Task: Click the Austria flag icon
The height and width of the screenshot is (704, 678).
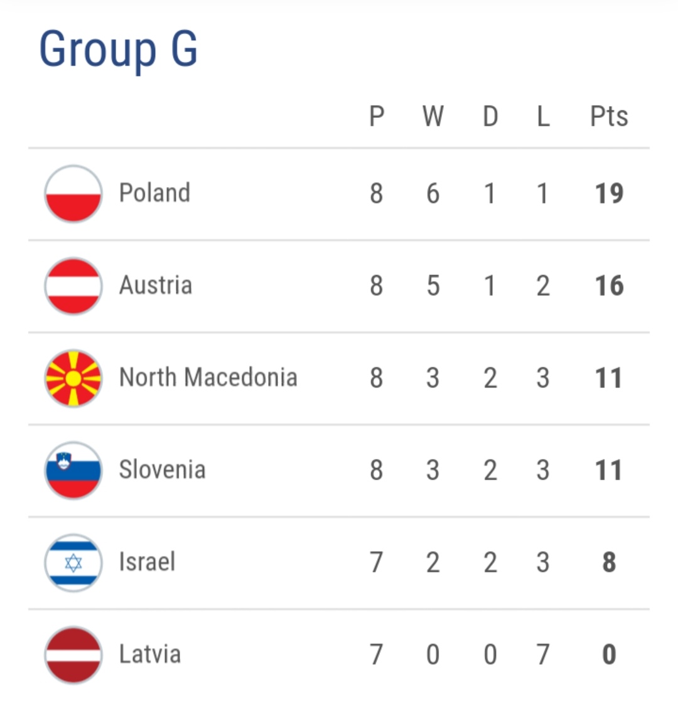Action: pyautogui.click(x=73, y=286)
